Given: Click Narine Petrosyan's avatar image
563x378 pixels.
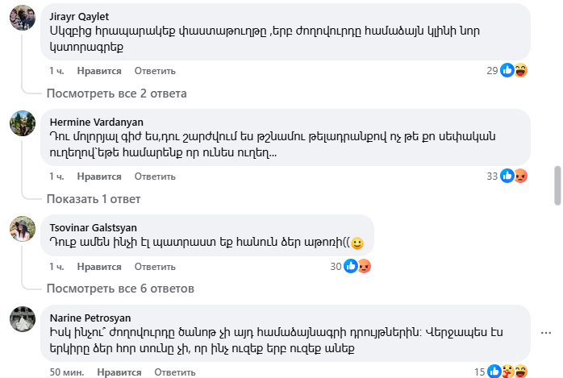Looking at the screenshot, I should point(22,319).
